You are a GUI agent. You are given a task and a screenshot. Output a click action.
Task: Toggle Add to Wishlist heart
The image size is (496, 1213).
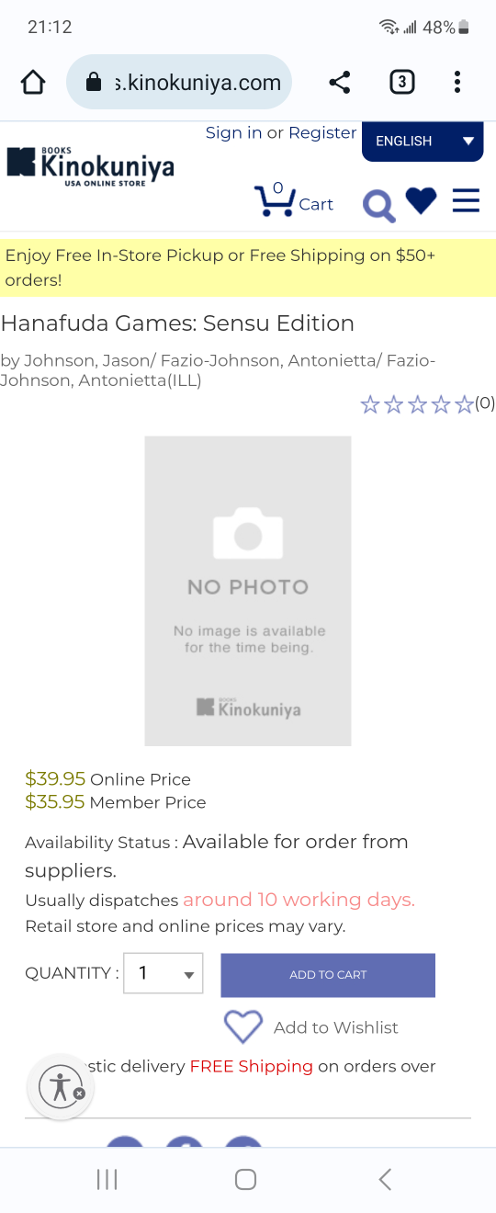point(243,1026)
